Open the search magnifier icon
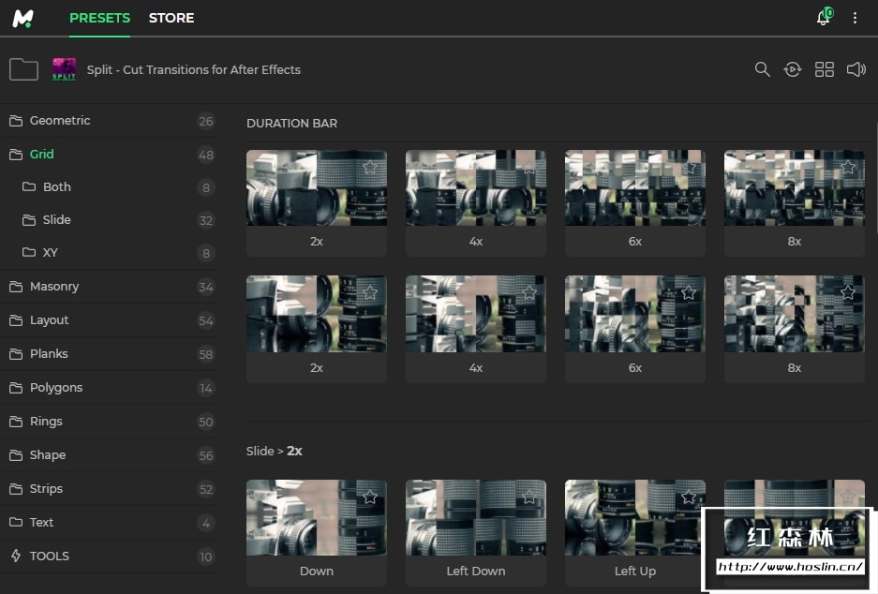Screen dimensions: 878x594 click(x=762, y=69)
